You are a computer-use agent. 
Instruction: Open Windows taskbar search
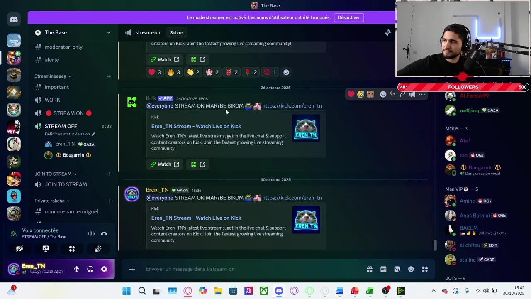click(x=142, y=291)
